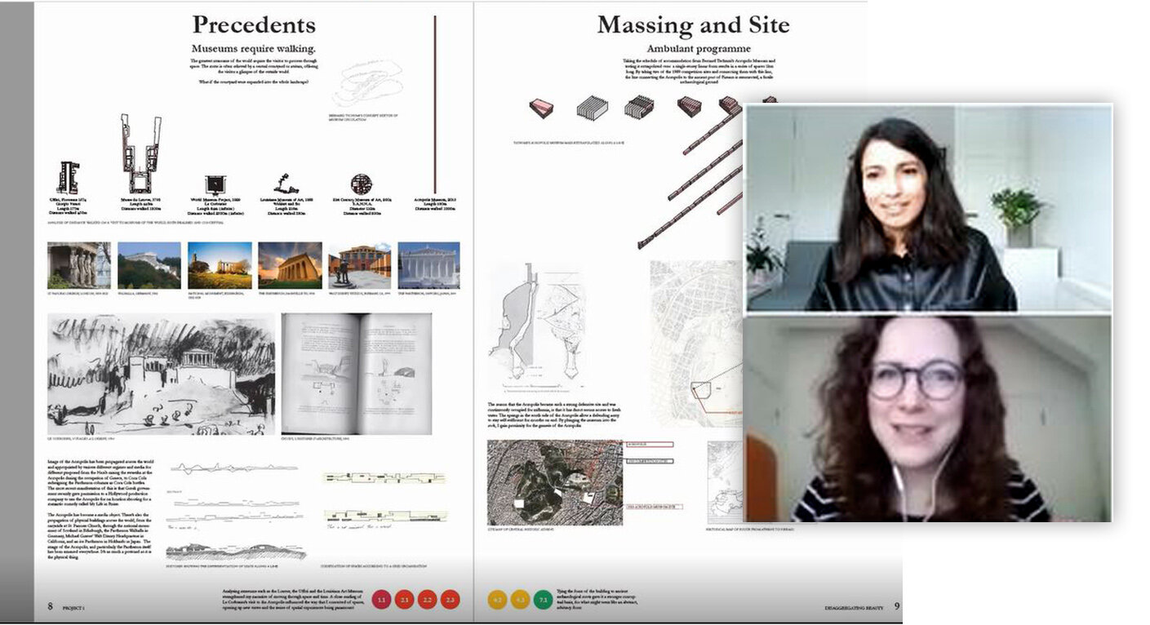Click the aerial site map of Athens
Image resolution: width=1150 pixels, height=625 pixels.
point(555,483)
